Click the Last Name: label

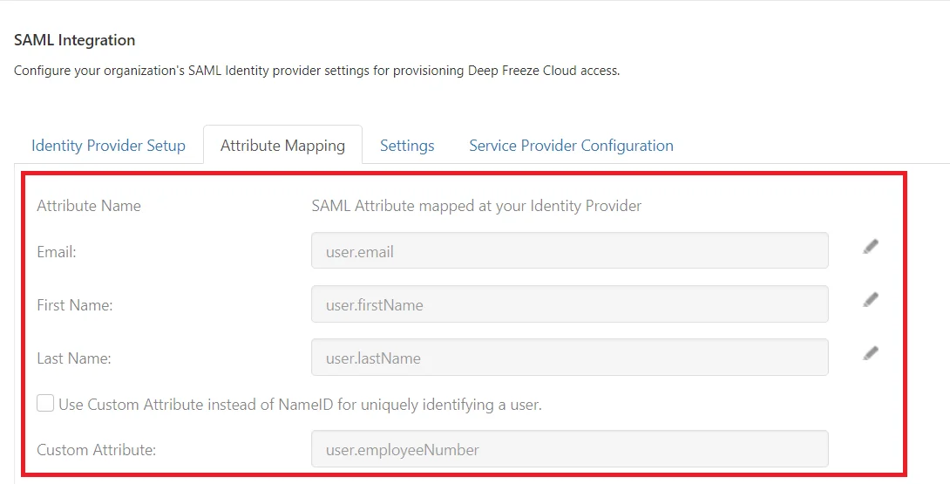(74, 358)
